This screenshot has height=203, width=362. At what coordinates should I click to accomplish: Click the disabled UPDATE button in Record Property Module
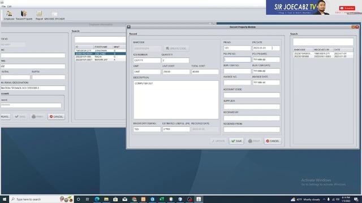click(218, 141)
